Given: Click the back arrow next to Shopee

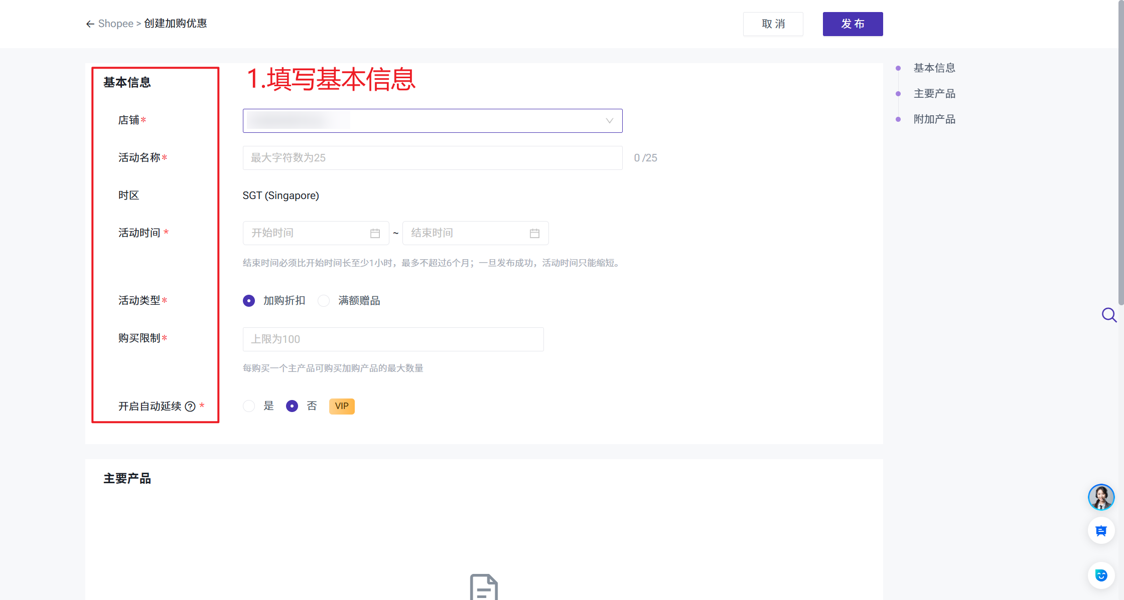Looking at the screenshot, I should tap(90, 24).
